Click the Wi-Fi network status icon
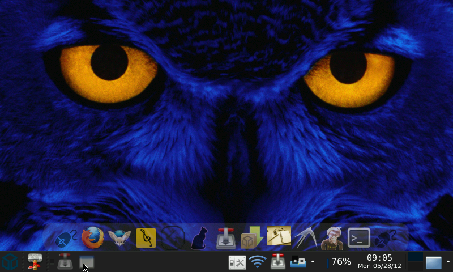Screen dimensions: 453x272 pos(258,262)
